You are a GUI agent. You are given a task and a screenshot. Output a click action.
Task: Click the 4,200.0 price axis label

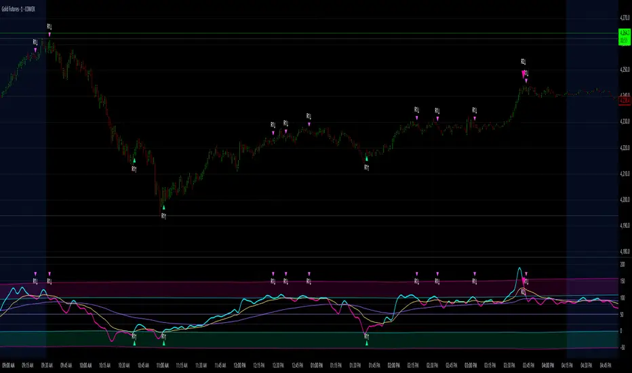pos(625,199)
